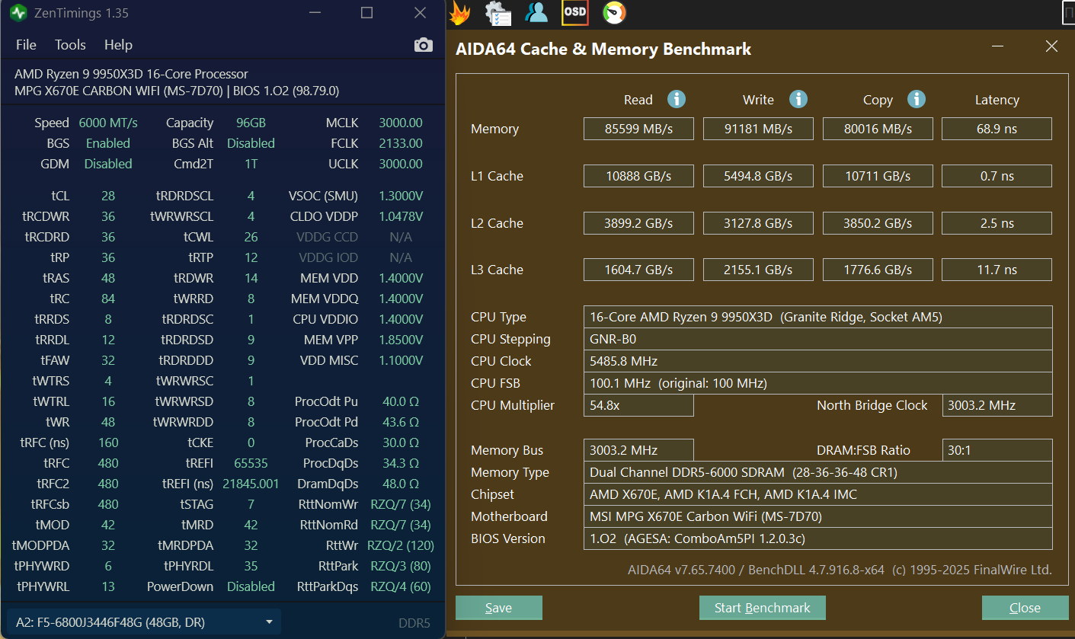
Task: Open the info icon next to Read
Action: [677, 99]
